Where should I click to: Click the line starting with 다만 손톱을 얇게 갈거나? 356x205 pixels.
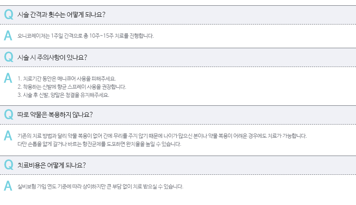(x=99, y=144)
